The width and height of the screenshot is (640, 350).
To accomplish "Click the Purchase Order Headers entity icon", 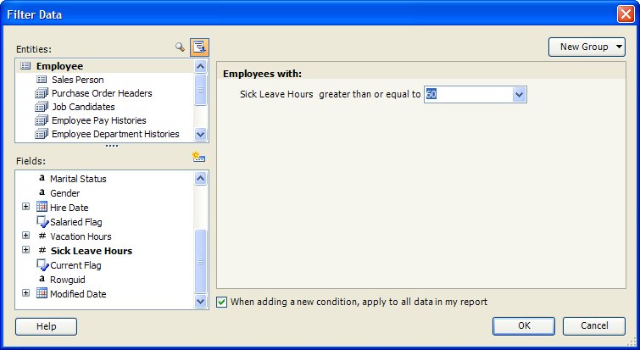I will click(x=42, y=93).
